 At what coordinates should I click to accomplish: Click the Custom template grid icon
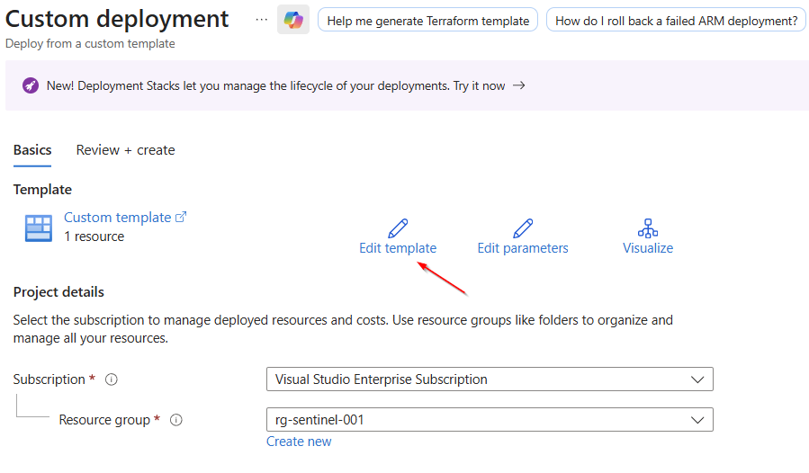39,228
